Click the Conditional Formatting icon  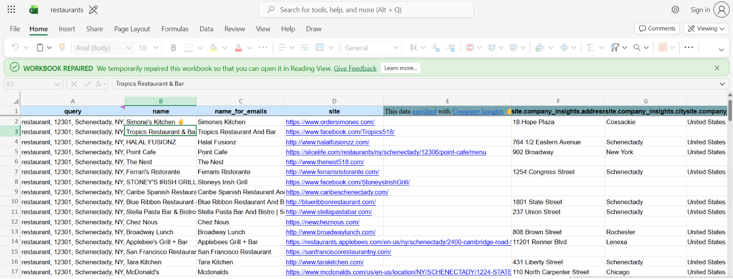click(470, 48)
